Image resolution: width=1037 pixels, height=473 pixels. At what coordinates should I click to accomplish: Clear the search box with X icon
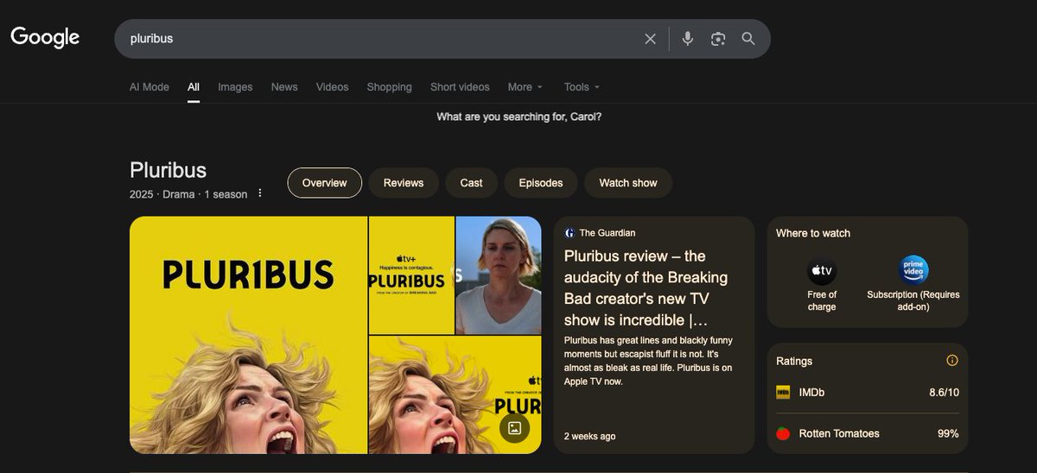coord(650,39)
